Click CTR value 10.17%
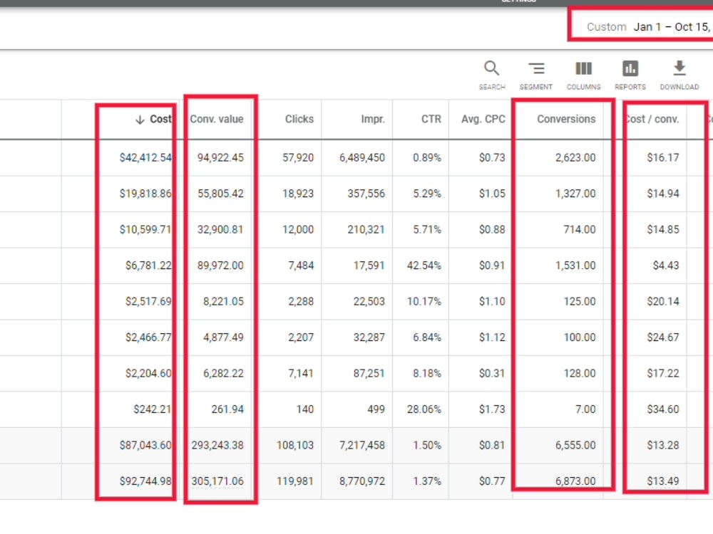The height and width of the screenshot is (534, 713). [424, 301]
